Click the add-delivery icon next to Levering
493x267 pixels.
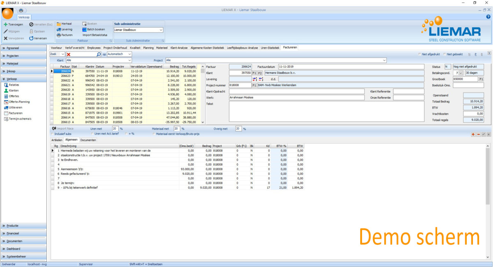255,79
